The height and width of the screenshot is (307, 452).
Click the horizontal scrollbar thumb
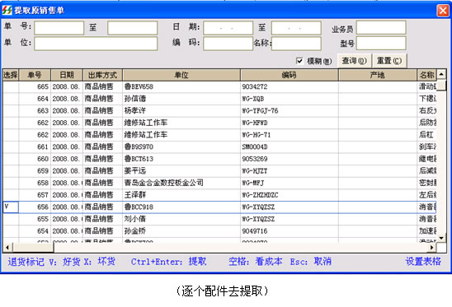tap(33, 248)
